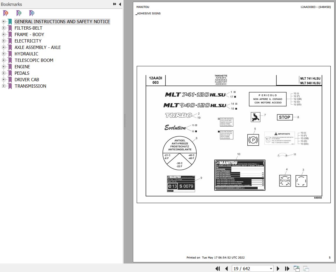Open the ENGINE bookmark
Image resolution: width=336 pixels, height=272 pixels.
(x=22, y=67)
